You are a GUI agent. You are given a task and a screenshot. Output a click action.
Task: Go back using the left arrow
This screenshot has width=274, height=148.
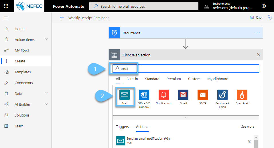(x=62, y=17)
